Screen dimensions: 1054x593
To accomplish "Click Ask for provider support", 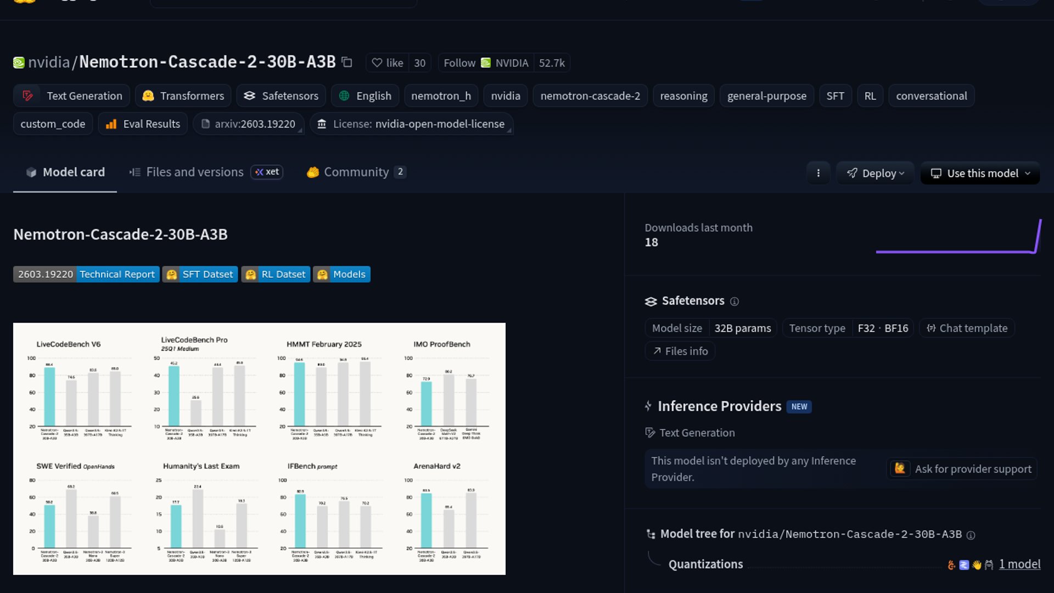I will coord(962,469).
